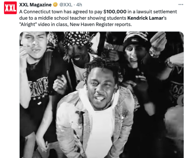Click the wristwatch on the raised arm
Image resolution: width=188 pixels, height=158 pixels.
[155, 53]
